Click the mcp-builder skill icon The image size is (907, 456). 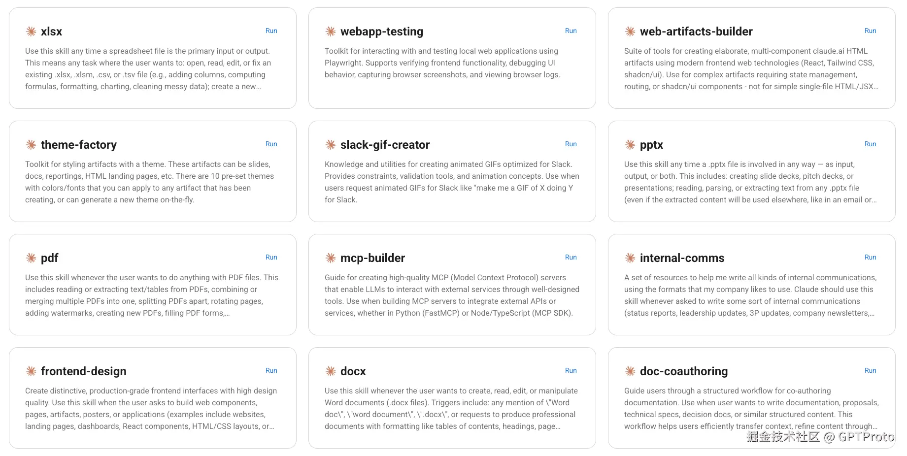[x=331, y=258]
